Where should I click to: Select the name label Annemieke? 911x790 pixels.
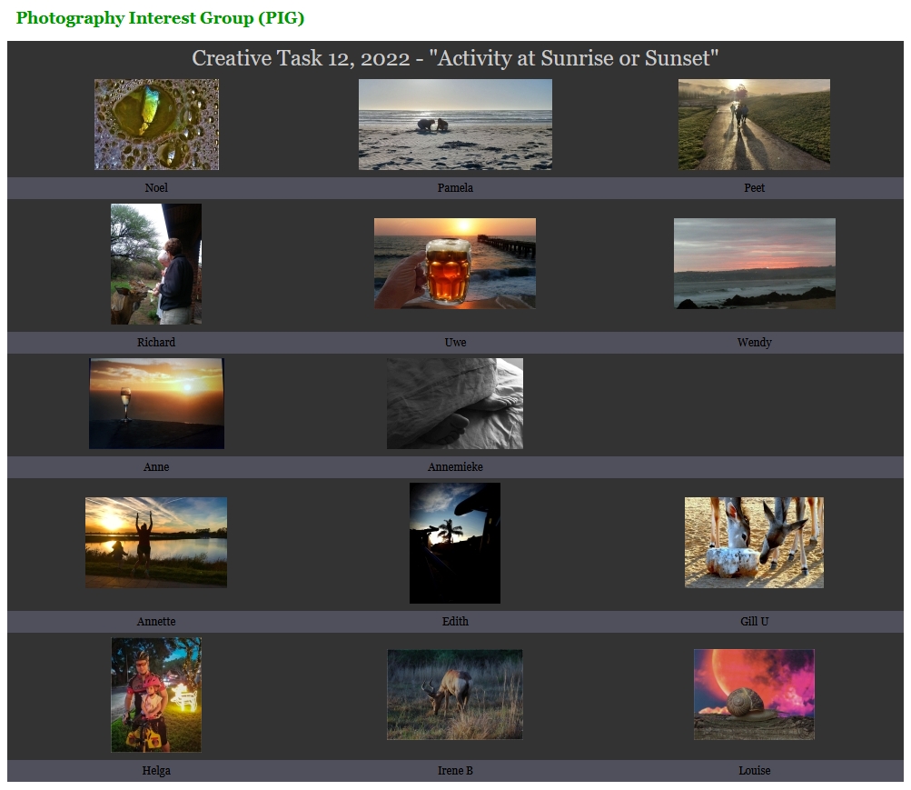tap(455, 466)
